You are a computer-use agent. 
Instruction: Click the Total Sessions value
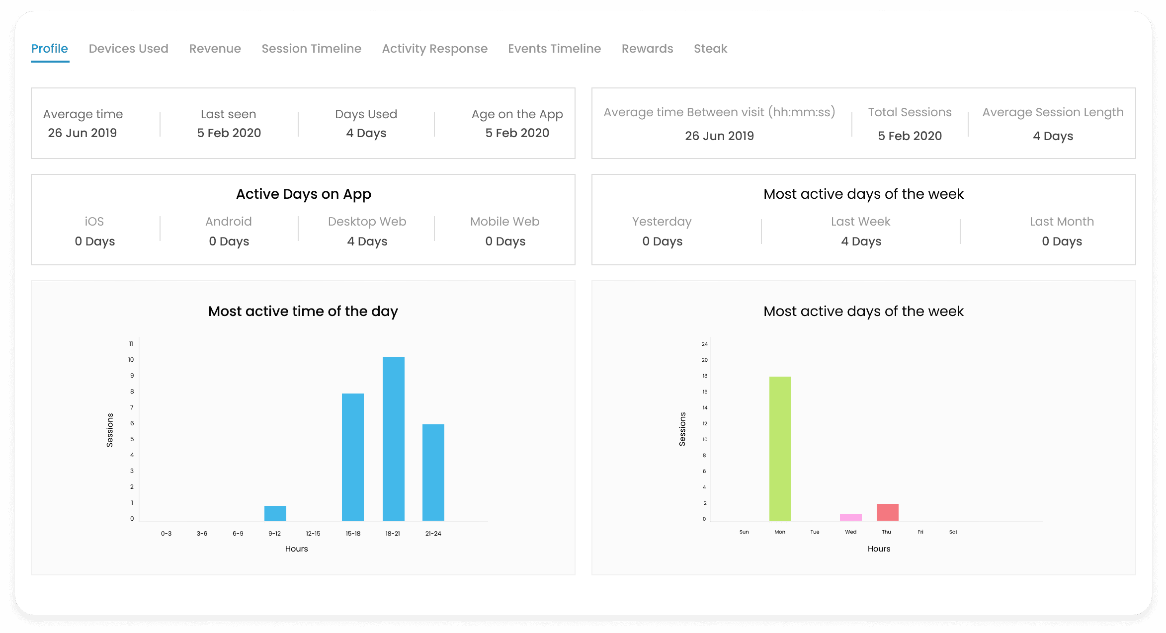pos(909,135)
